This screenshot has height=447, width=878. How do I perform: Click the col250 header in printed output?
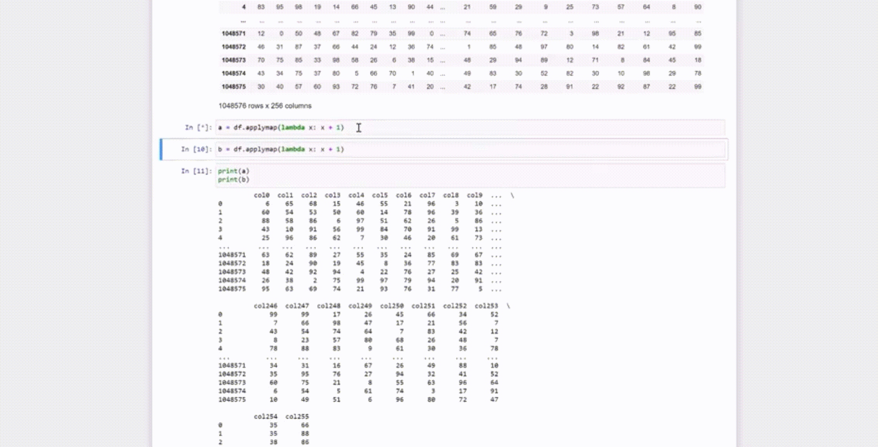pyautogui.click(x=392, y=306)
